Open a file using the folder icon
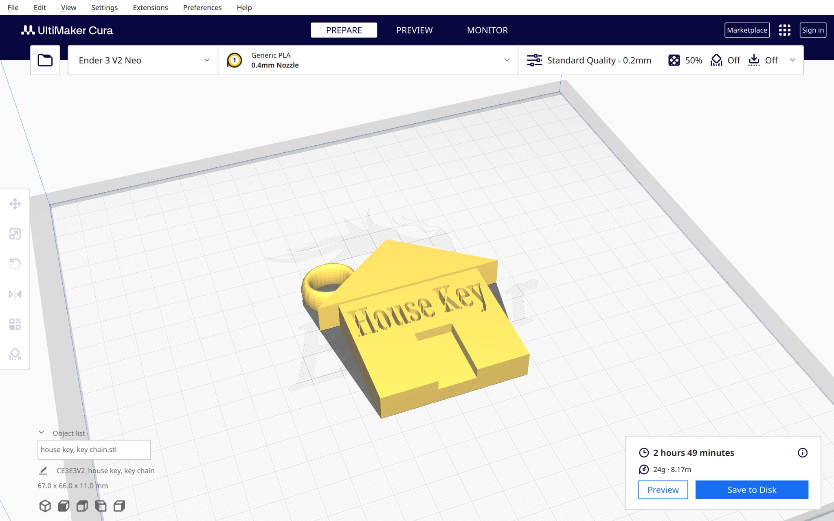This screenshot has width=834, height=521. (x=45, y=60)
